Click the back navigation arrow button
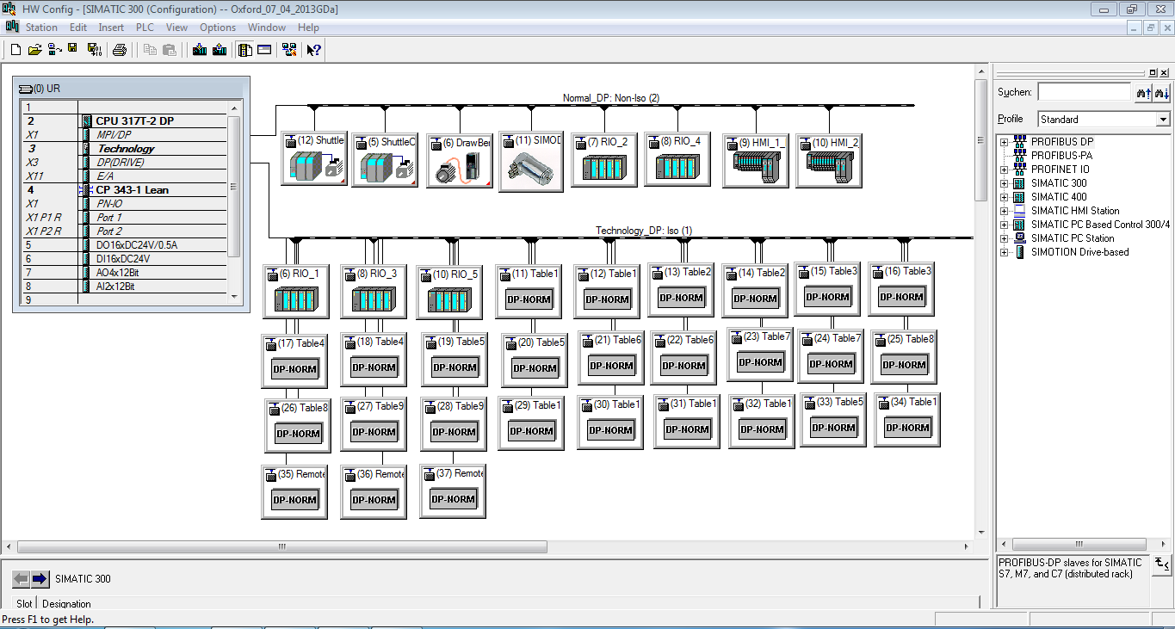This screenshot has height=629, width=1175. click(x=21, y=578)
